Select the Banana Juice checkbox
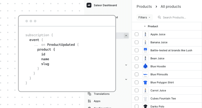The image size is (202, 108). (136, 42)
